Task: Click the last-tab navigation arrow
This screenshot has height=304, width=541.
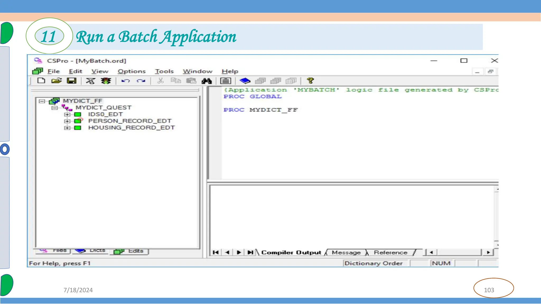Action: click(x=250, y=253)
